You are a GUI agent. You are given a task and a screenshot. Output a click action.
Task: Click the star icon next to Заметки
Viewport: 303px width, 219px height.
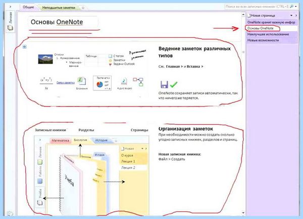tap(110, 60)
